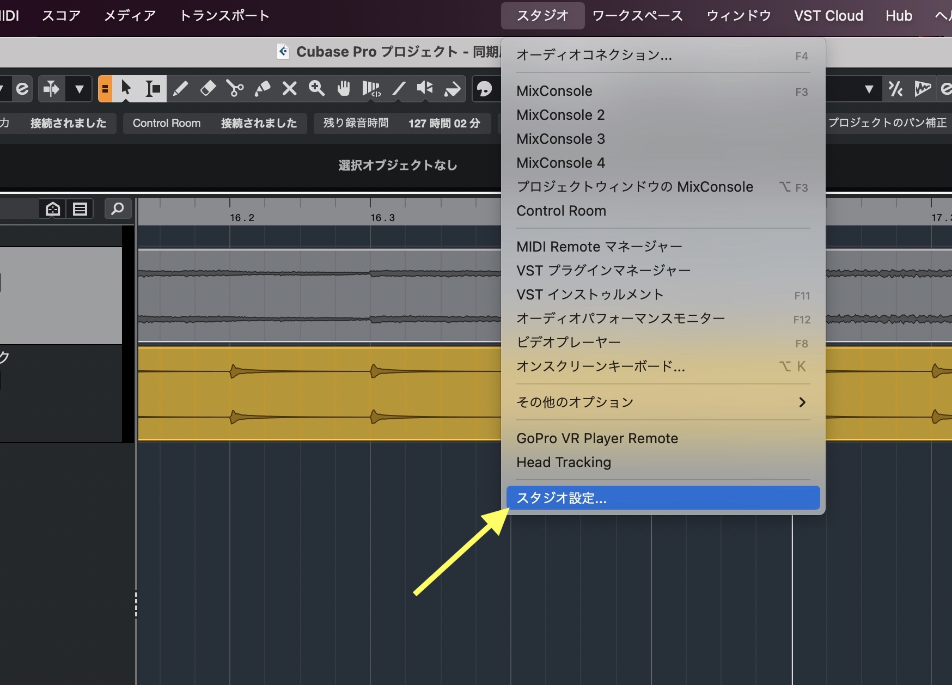The height and width of the screenshot is (685, 952).
Task: Click the find tracks magnifier icon
Action: (118, 209)
